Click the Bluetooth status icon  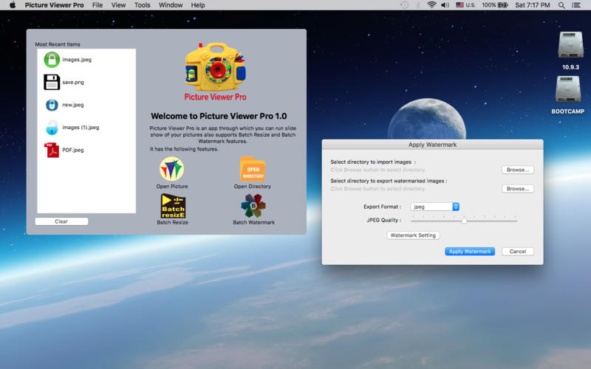pyautogui.click(x=418, y=5)
